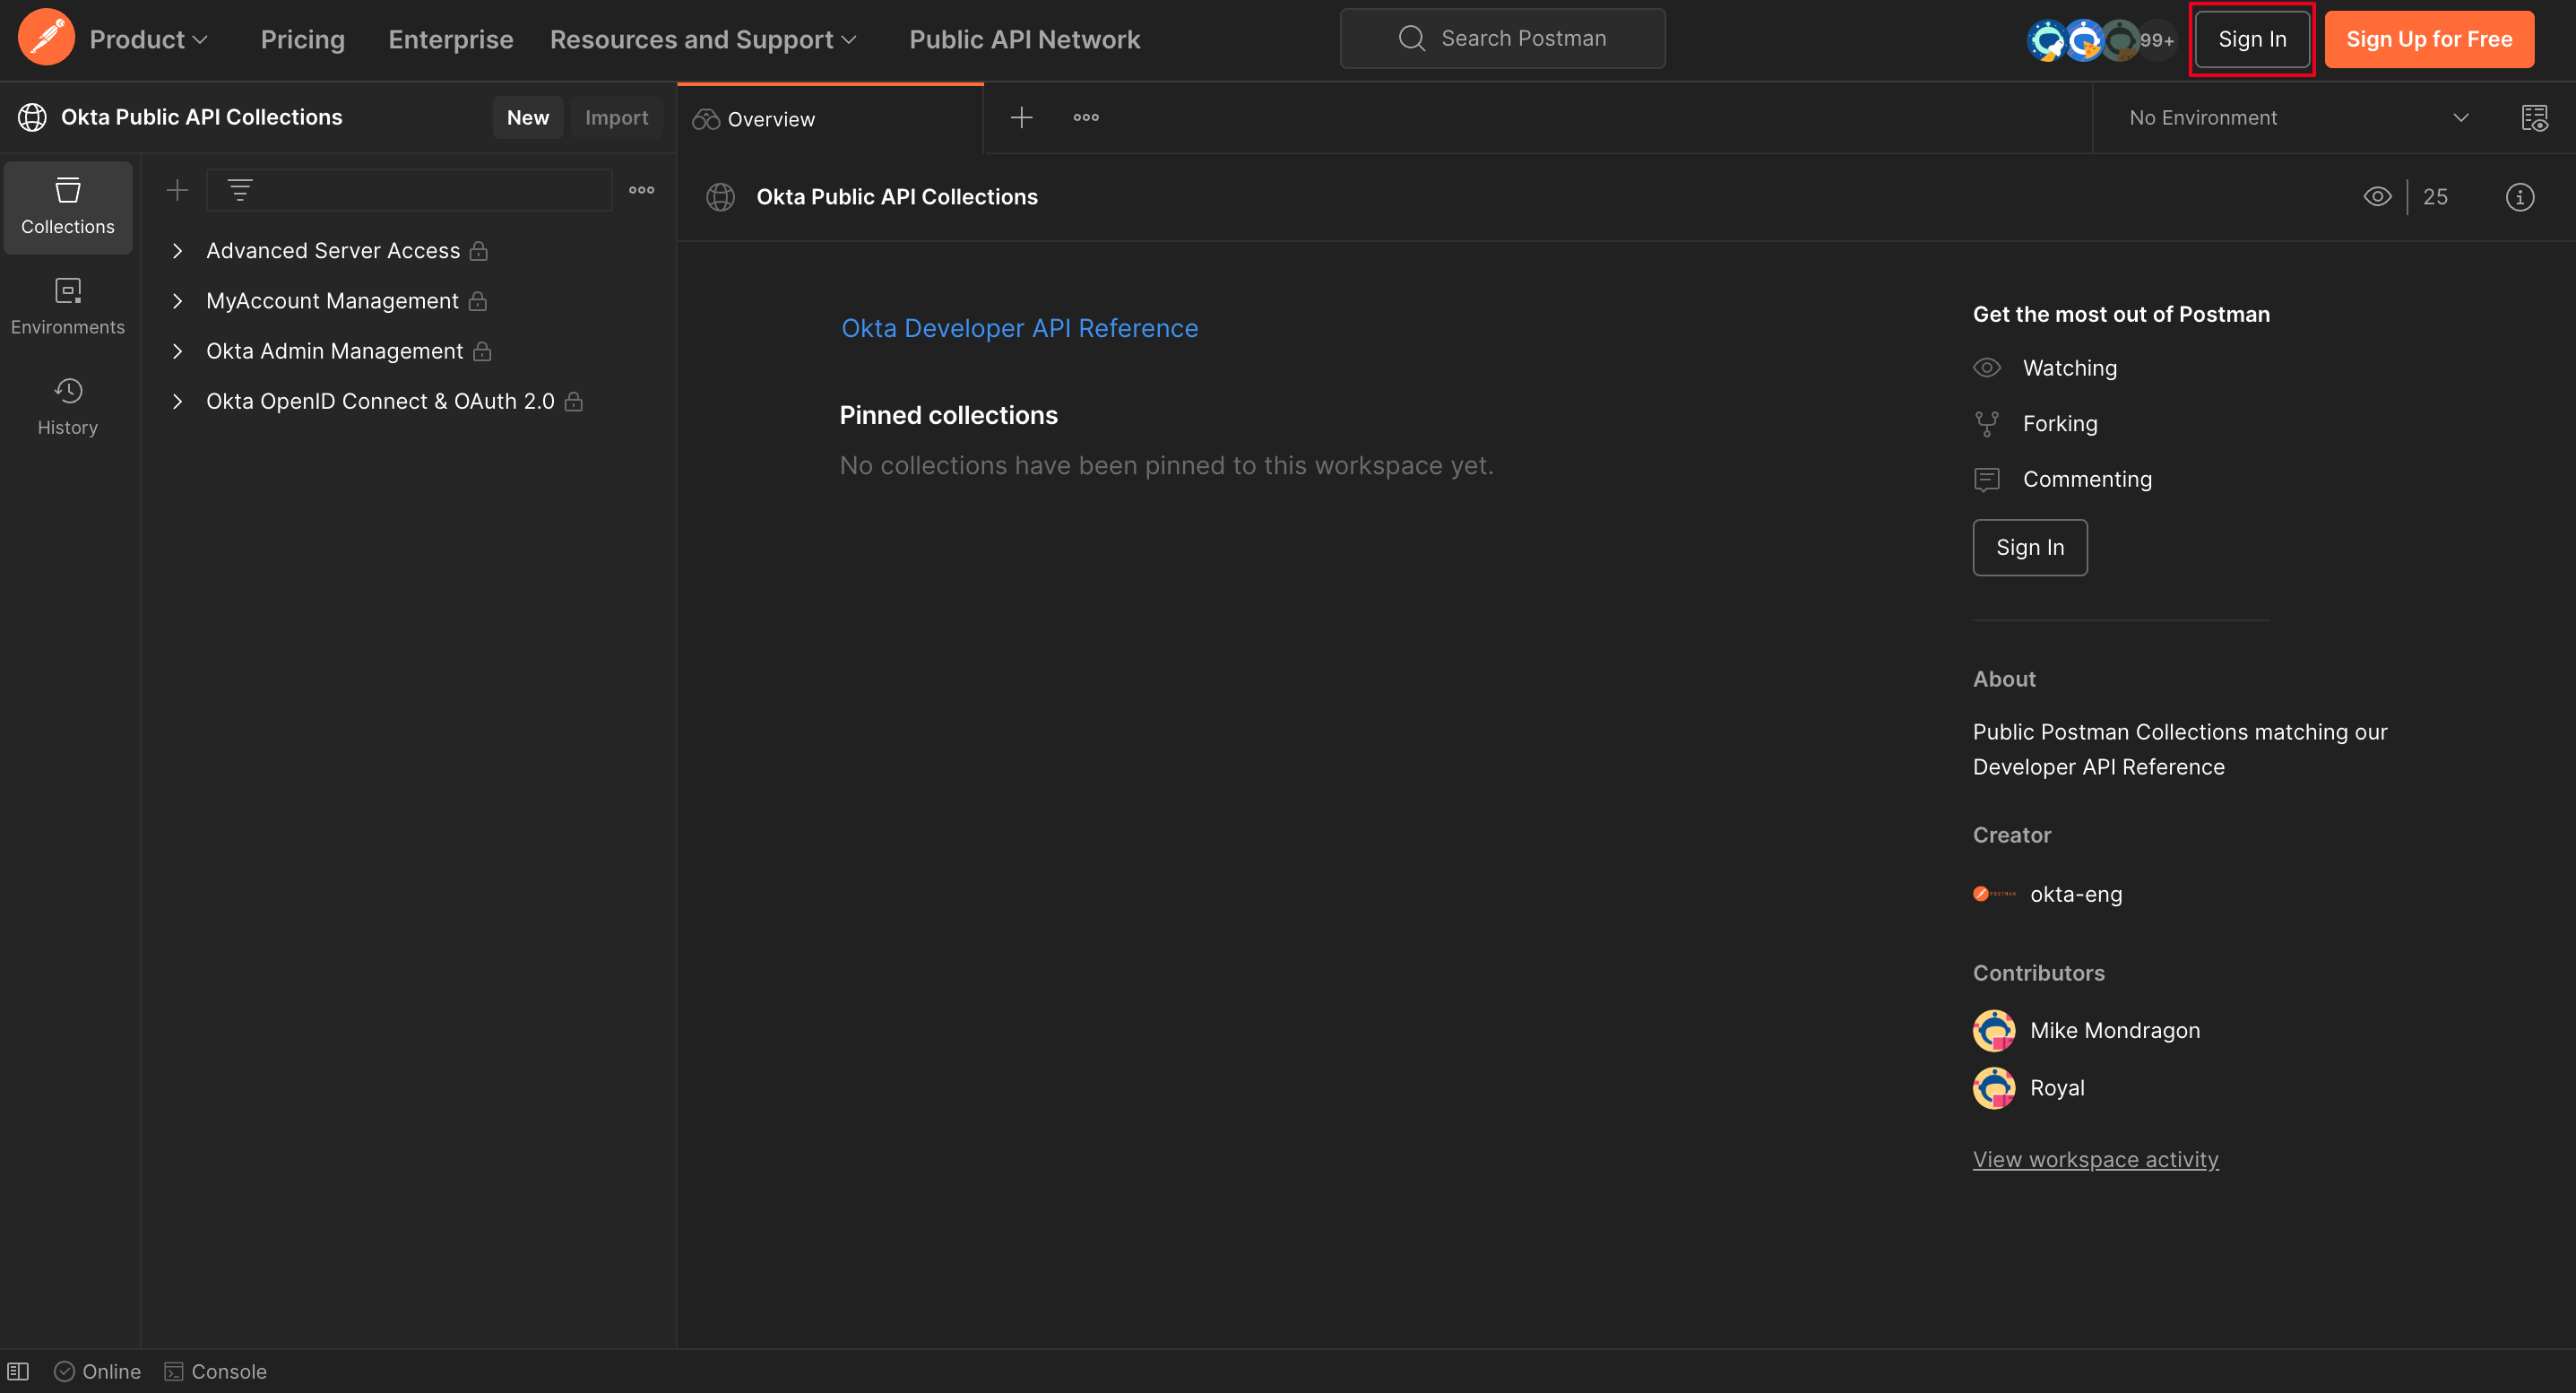Image resolution: width=2576 pixels, height=1393 pixels.
Task: Expand Okta OpenID Connect & OAuth 2.0
Action: click(177, 401)
